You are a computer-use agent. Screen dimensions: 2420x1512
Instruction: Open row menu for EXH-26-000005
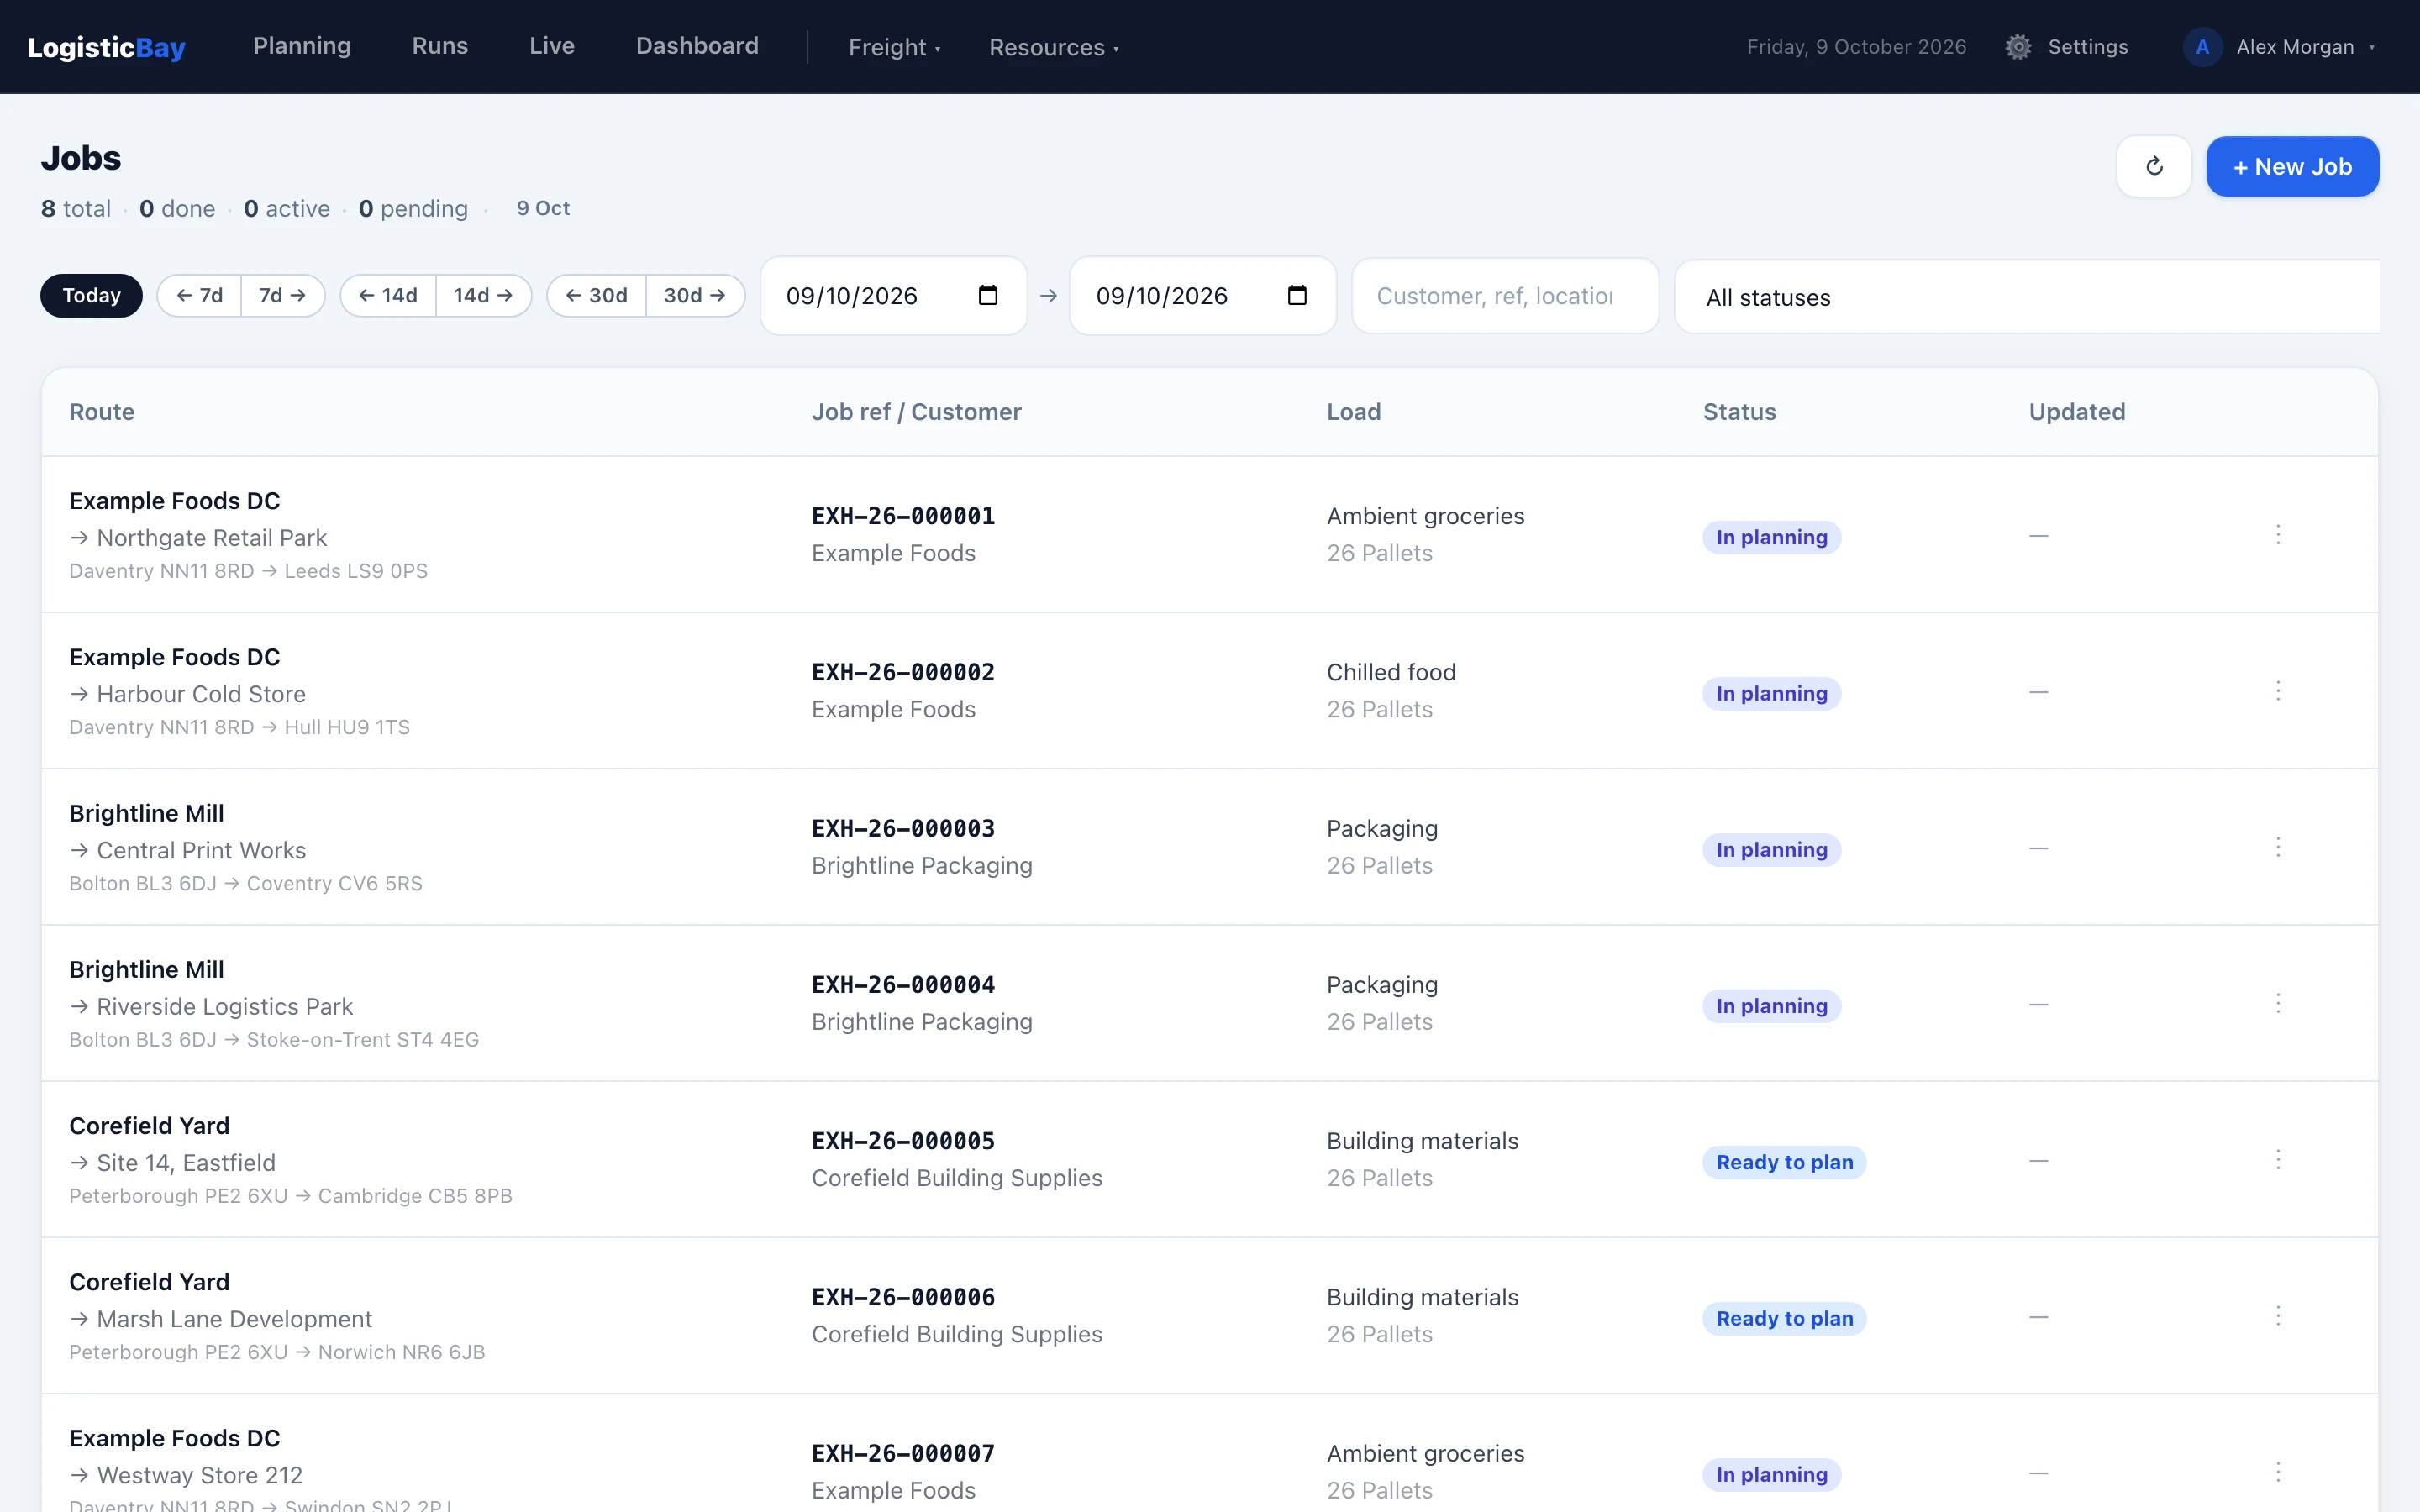coord(2278,1159)
